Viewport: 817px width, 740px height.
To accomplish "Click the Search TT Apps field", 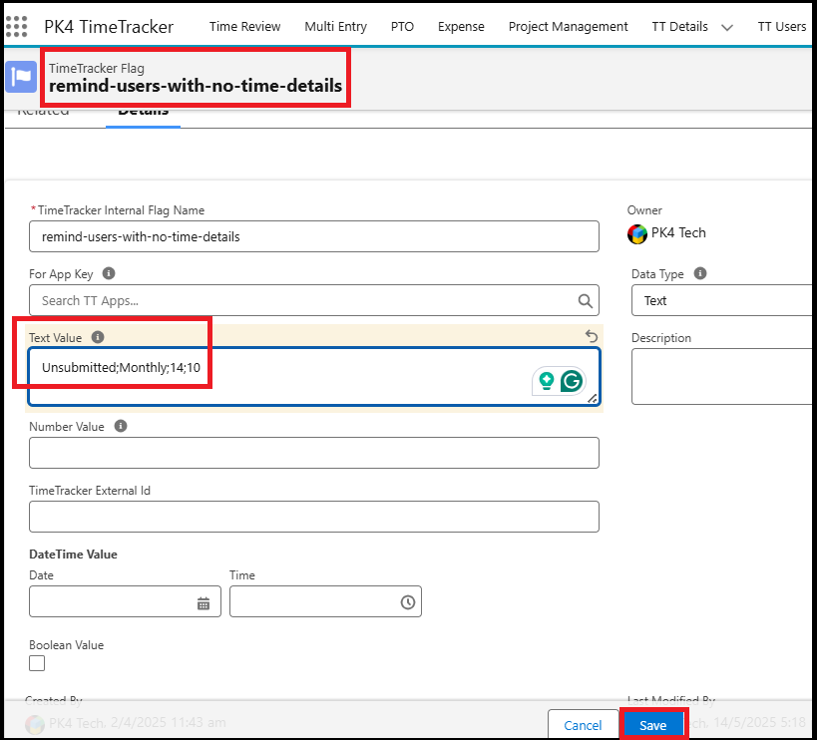I will click(x=314, y=300).
